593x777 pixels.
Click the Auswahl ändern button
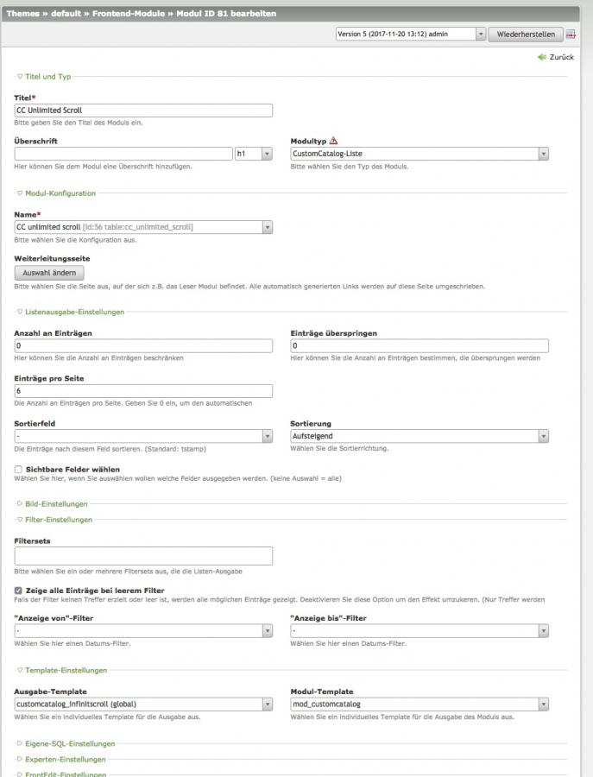48,273
